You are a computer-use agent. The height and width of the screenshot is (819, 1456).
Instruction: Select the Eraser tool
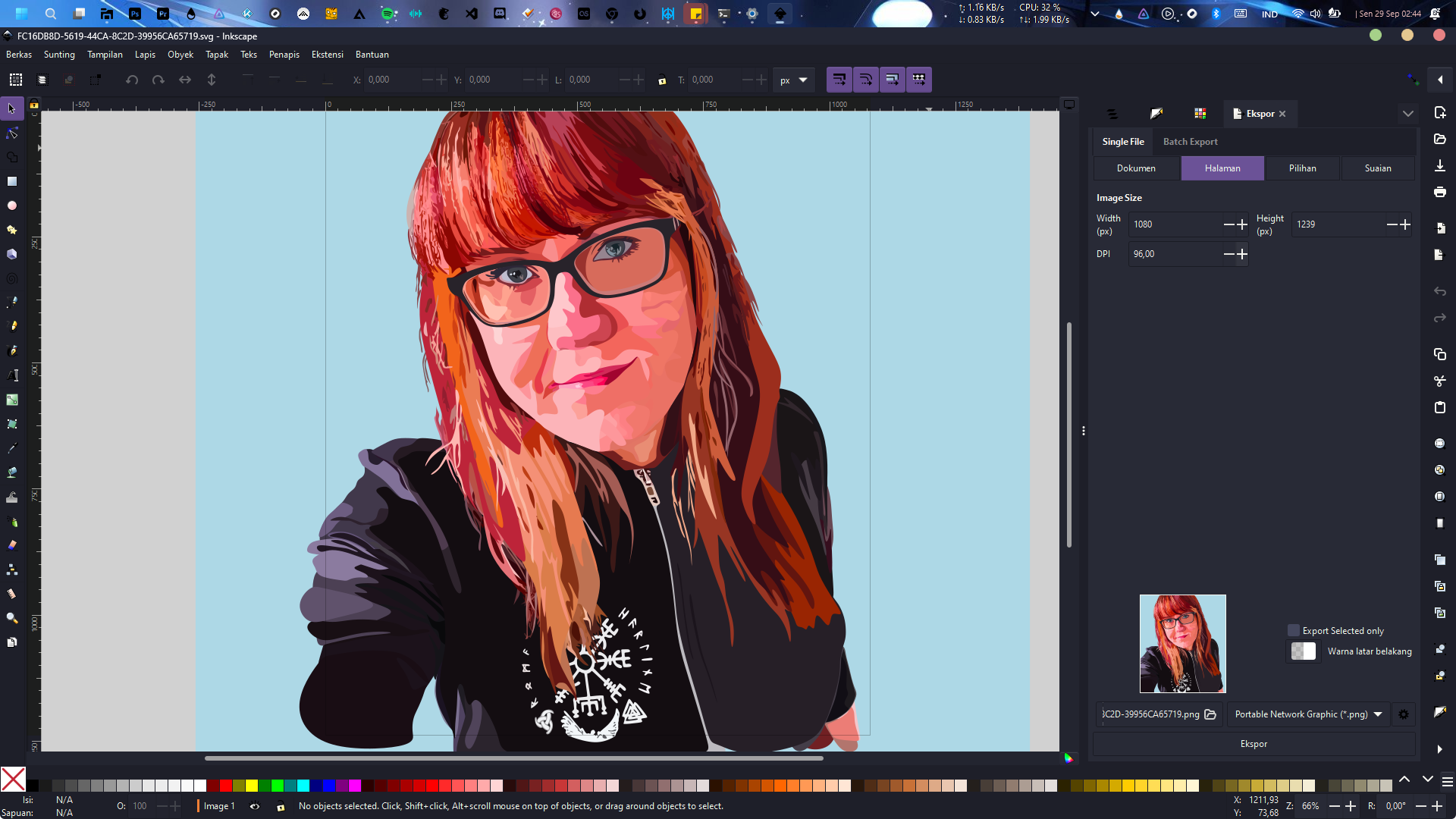(12, 545)
